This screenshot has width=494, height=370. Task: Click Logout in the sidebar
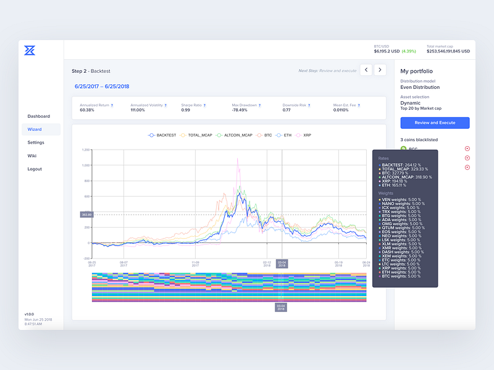pos(35,169)
